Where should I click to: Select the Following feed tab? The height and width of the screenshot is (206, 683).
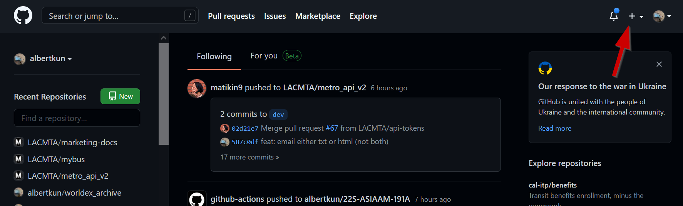(214, 56)
